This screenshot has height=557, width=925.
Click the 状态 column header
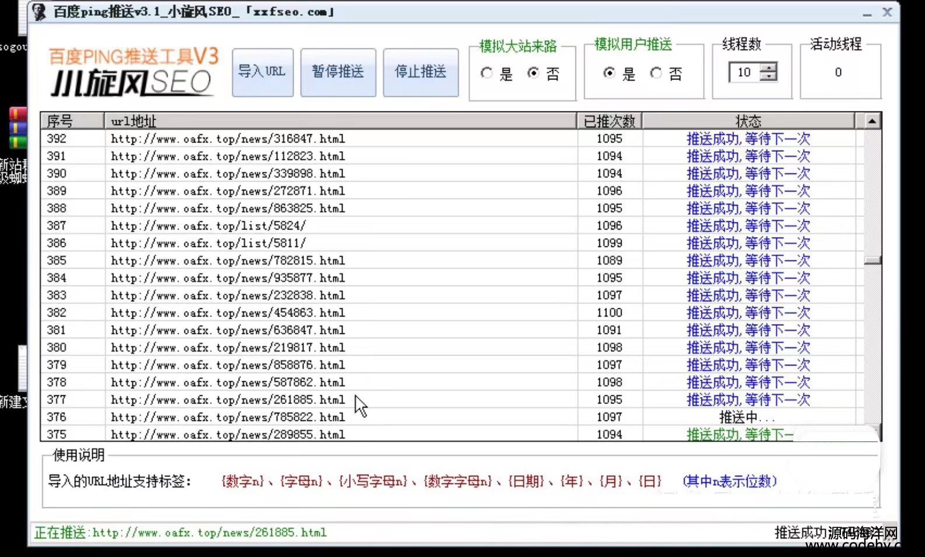[749, 121]
